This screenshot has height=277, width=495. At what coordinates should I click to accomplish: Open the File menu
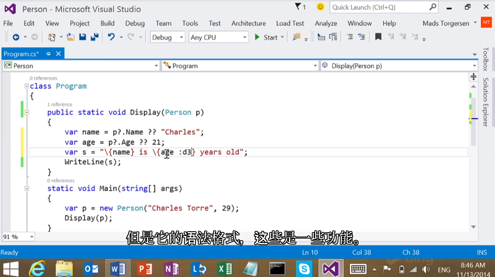pos(8,23)
